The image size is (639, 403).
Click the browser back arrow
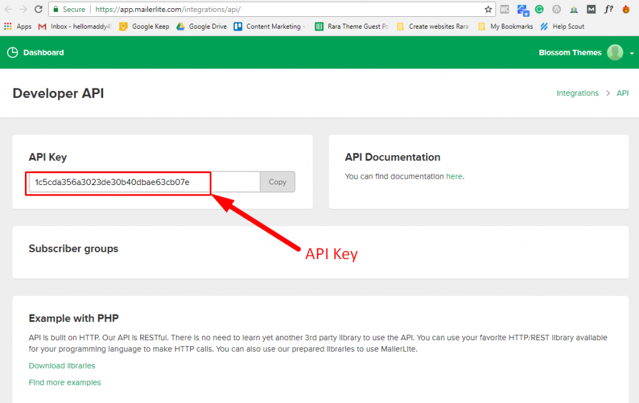[8, 9]
